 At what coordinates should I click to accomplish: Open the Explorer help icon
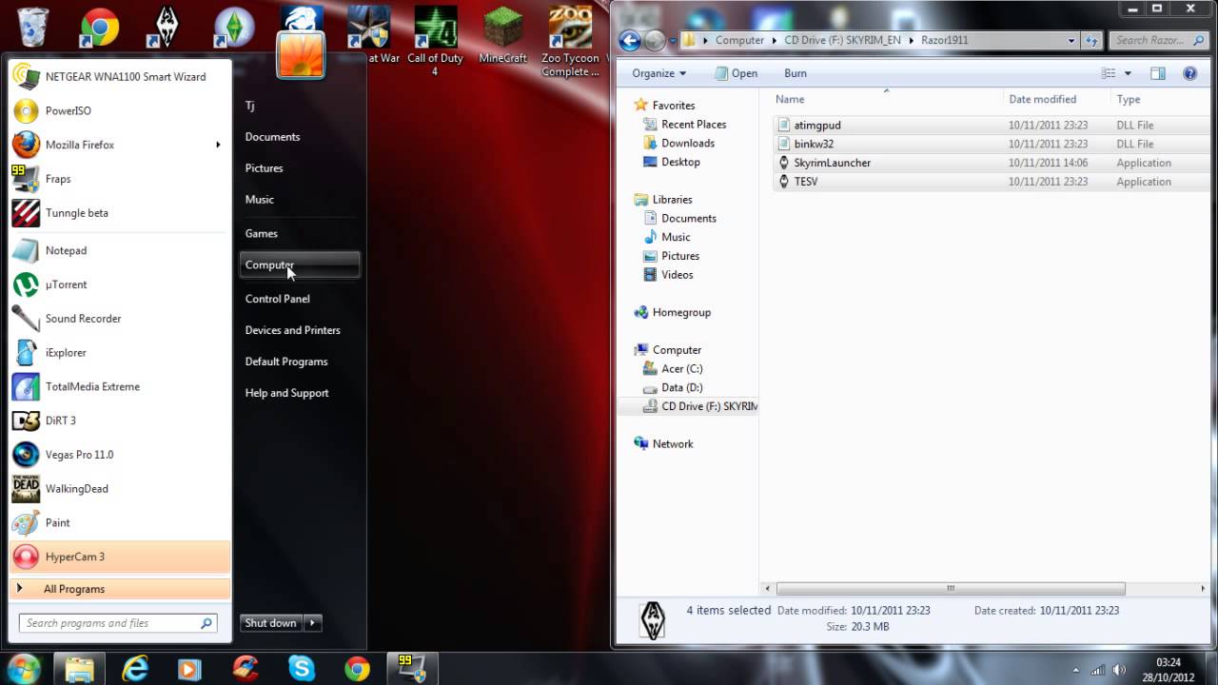pos(1189,73)
